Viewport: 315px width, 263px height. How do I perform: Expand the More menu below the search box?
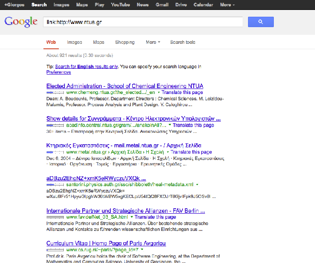tap(153, 42)
